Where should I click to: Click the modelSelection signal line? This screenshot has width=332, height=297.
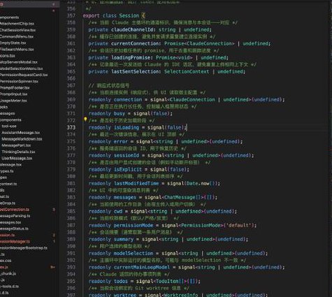click(178, 253)
